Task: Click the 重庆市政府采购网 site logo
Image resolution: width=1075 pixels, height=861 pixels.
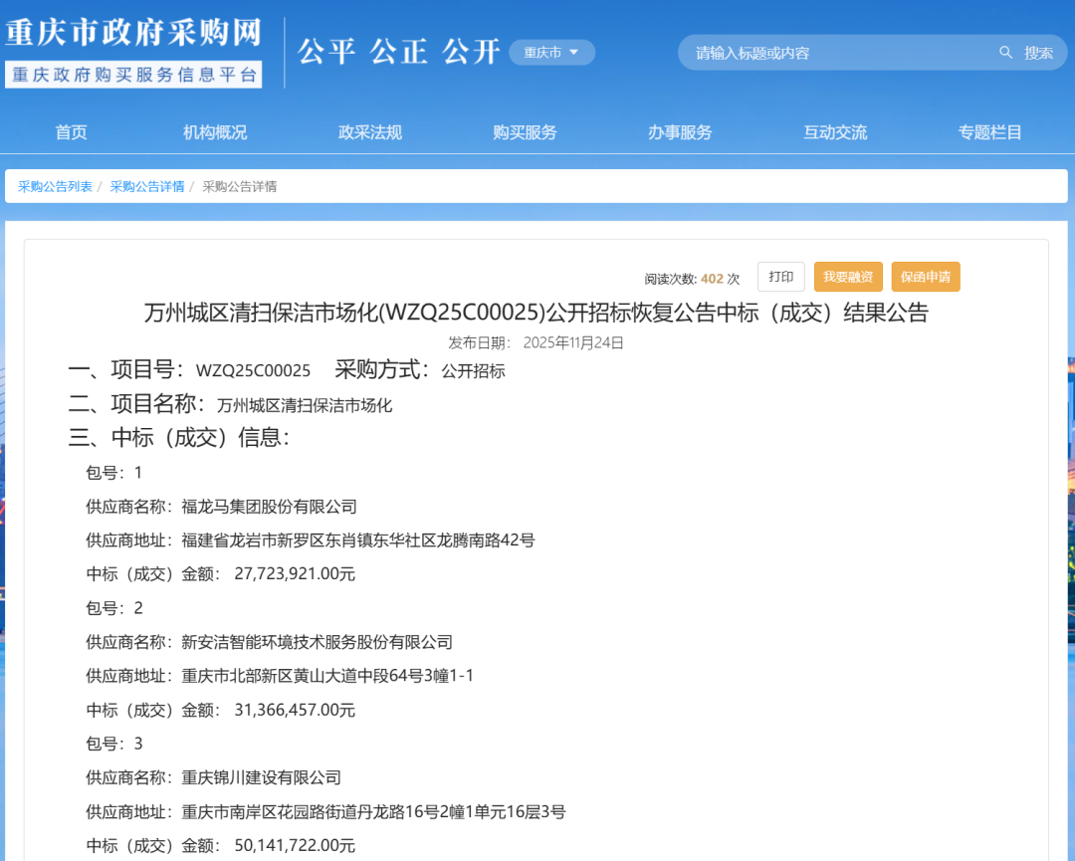Action: tap(133, 33)
